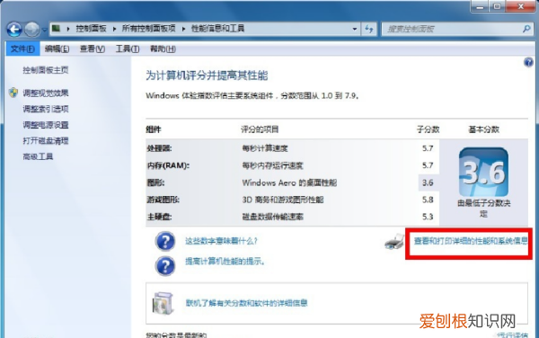Click the software box icon beside 联机了解
This screenshot has width=539, height=338.
pyautogui.click(x=163, y=303)
